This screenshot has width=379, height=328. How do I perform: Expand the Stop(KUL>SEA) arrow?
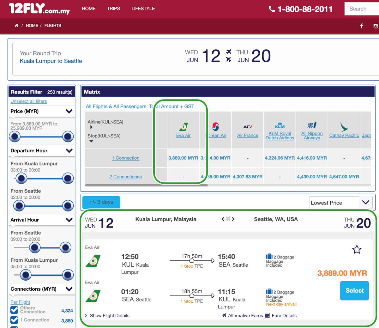coord(91,141)
